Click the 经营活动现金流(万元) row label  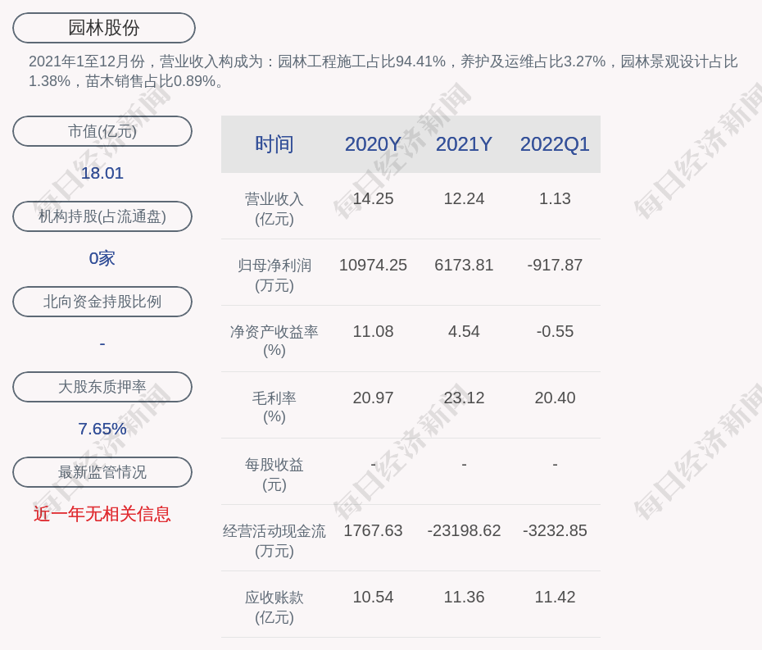(274, 541)
